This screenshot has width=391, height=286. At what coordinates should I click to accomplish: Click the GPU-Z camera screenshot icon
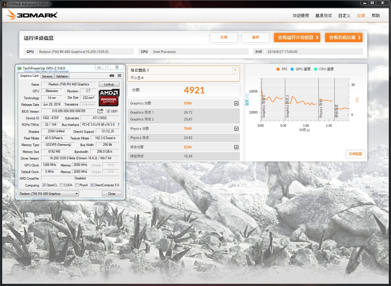112,75
